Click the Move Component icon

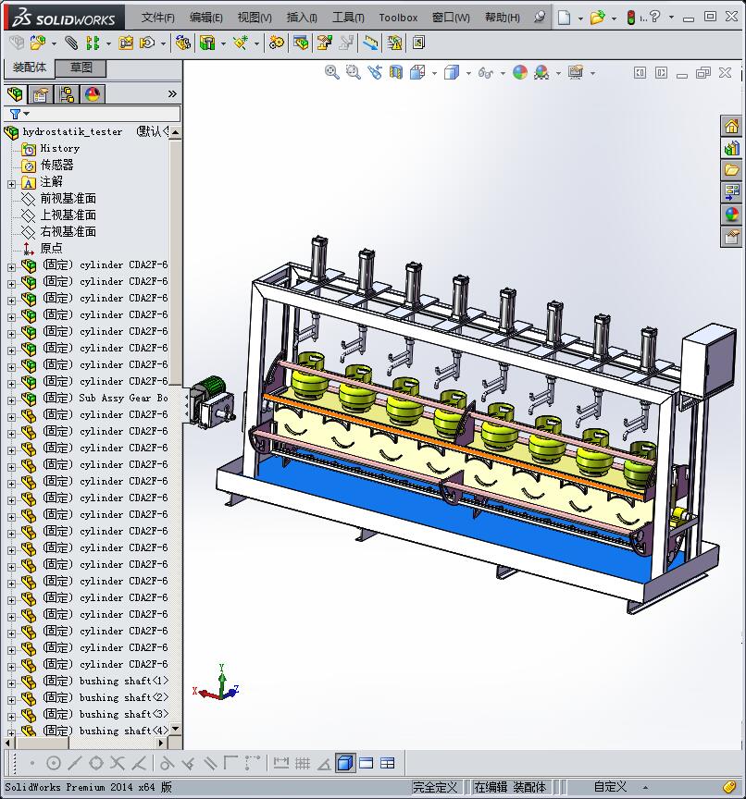tap(147, 43)
